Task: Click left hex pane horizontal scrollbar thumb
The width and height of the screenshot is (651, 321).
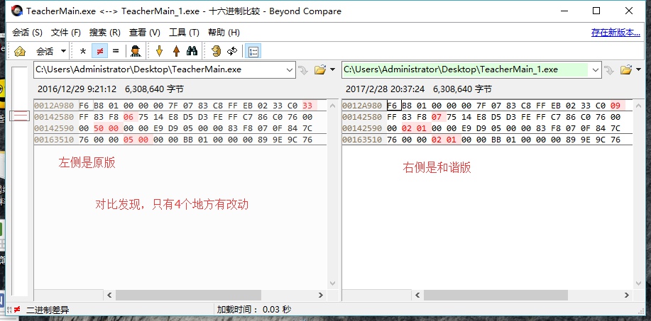Action: pyautogui.click(x=189, y=295)
